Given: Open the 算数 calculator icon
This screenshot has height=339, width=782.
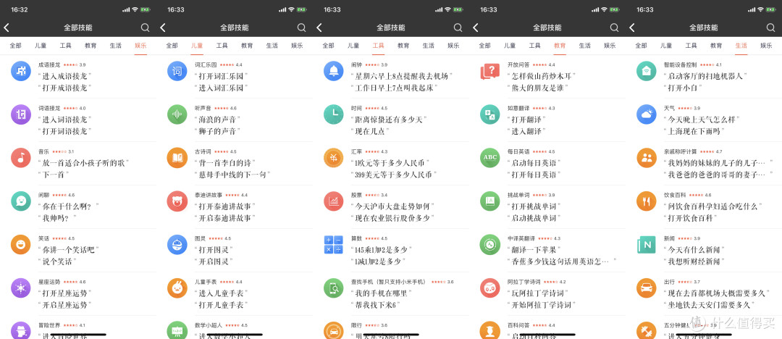Looking at the screenshot, I should (x=333, y=244).
